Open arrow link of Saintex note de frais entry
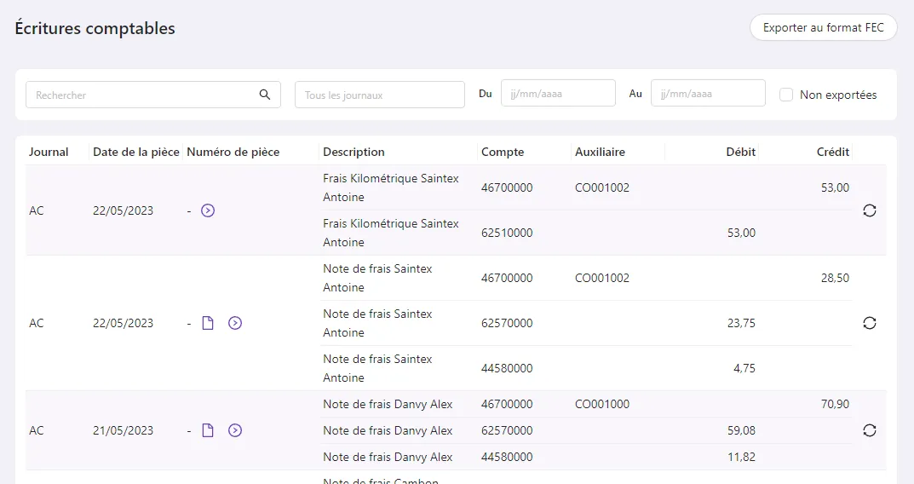The height and width of the screenshot is (484, 914). click(235, 323)
